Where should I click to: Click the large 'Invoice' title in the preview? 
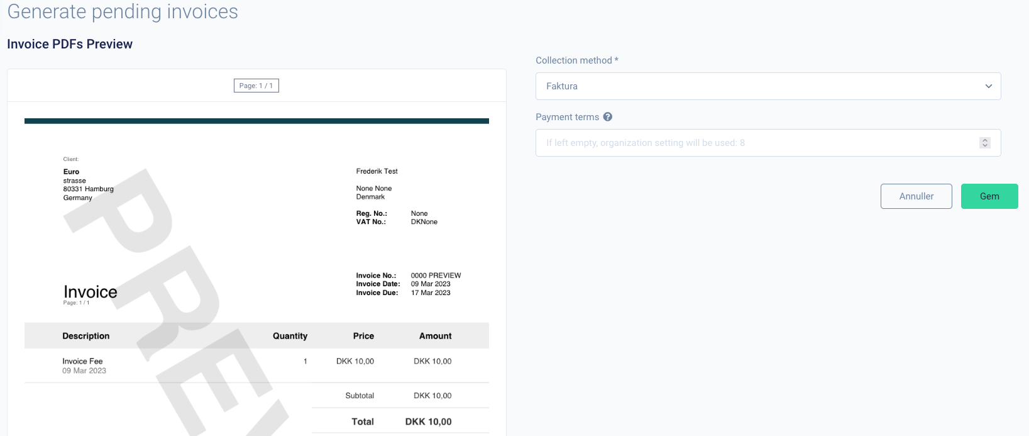[x=91, y=292]
